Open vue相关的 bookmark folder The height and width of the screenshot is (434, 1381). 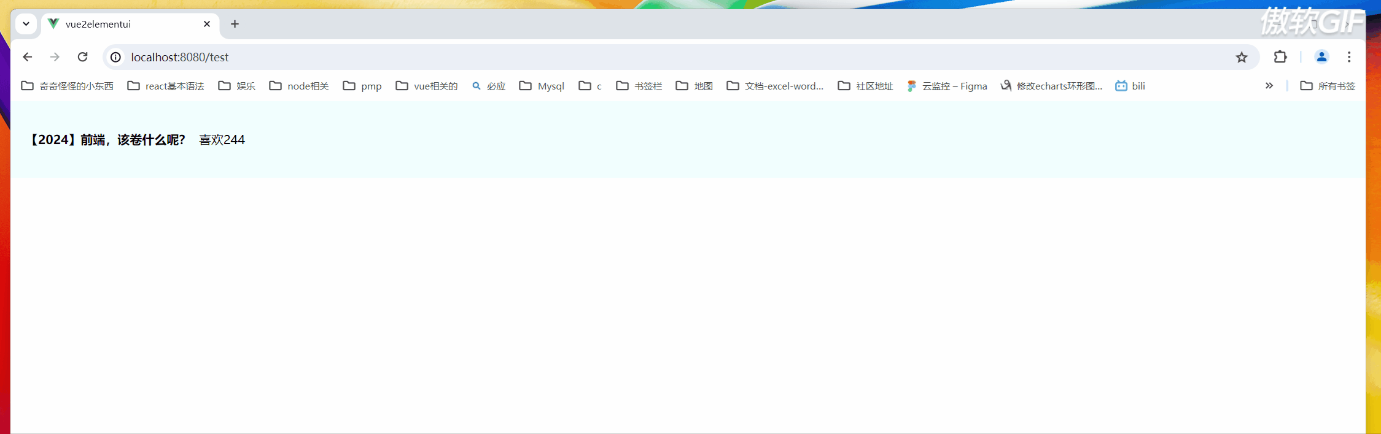click(427, 86)
